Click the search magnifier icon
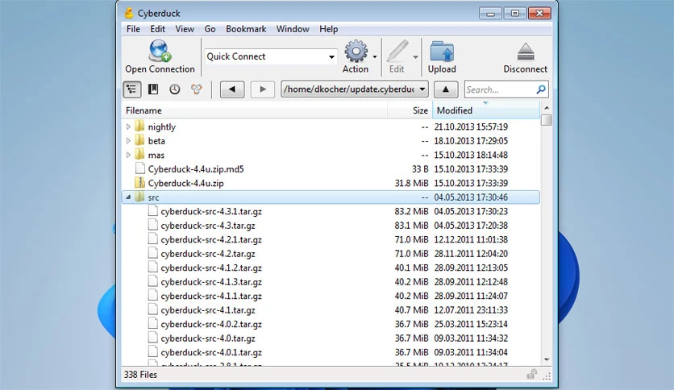This screenshot has height=390, width=674. click(541, 89)
